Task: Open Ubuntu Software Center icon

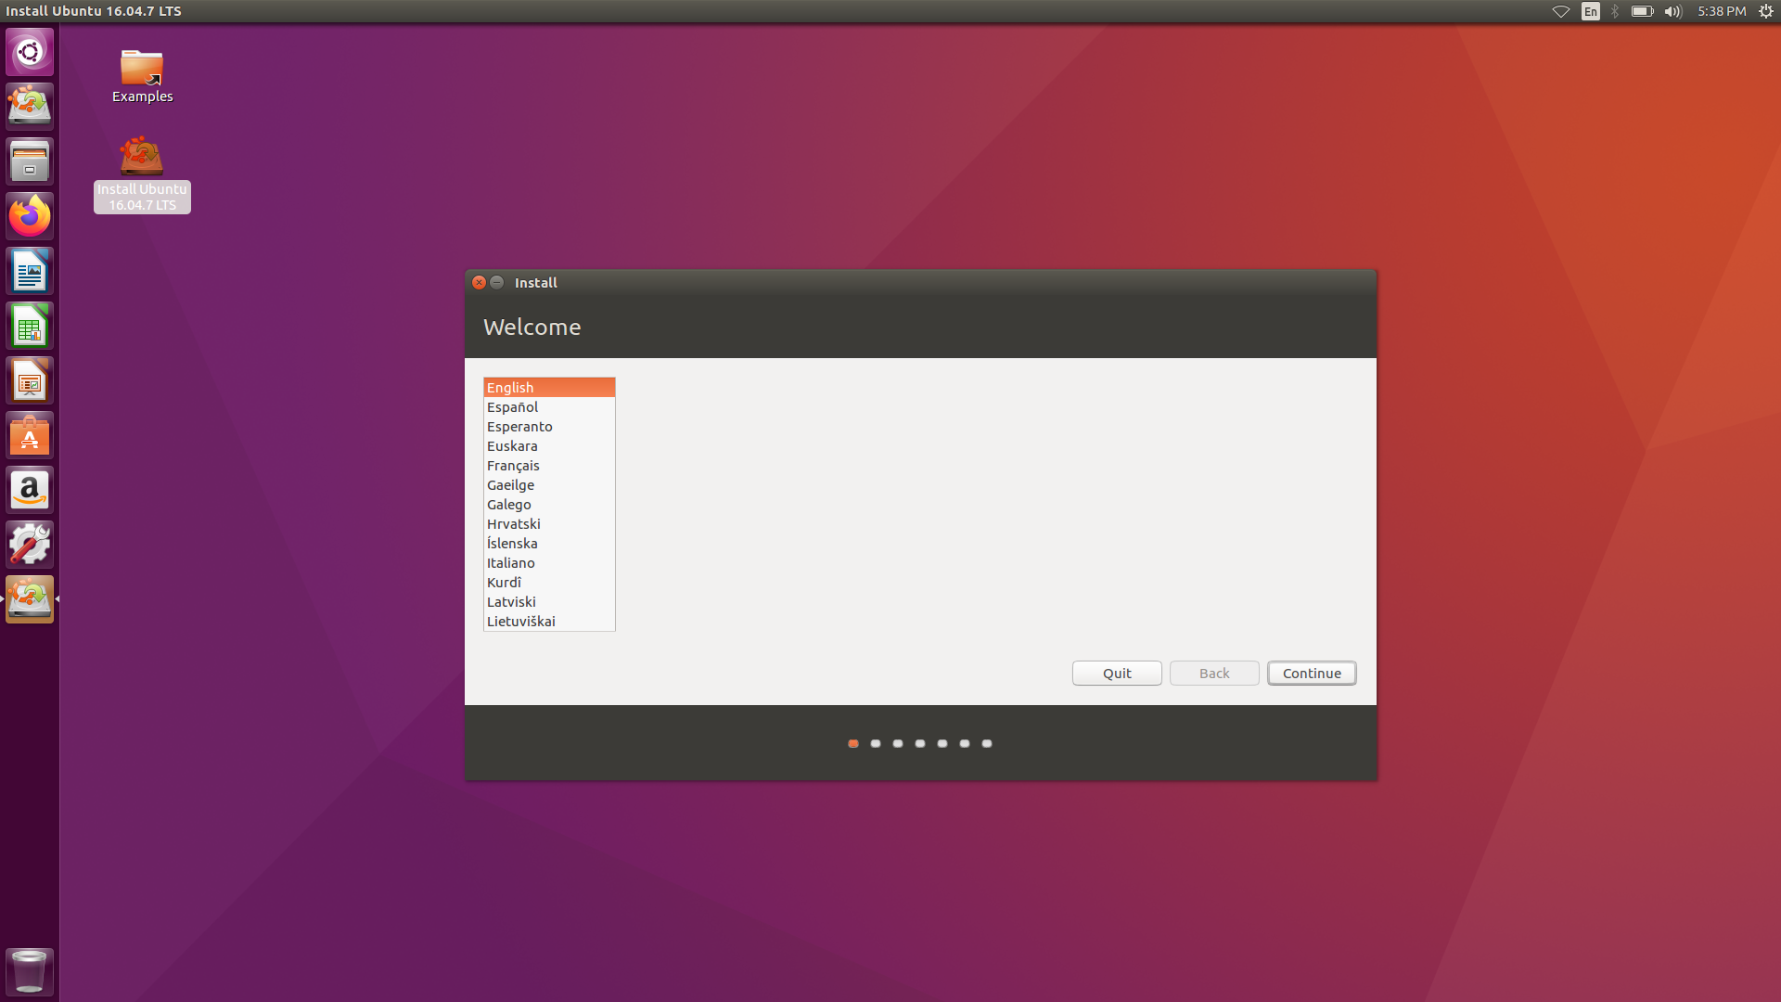Action: tap(30, 435)
